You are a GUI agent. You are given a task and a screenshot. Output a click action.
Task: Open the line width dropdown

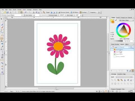point(37,15)
